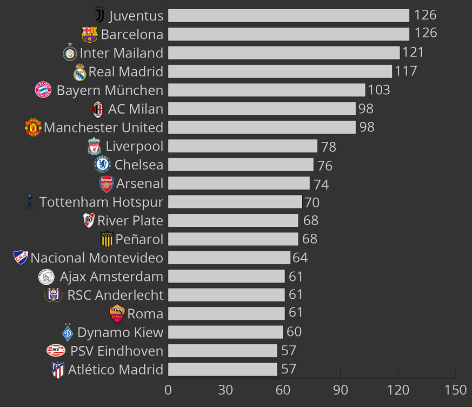Select the Inter Mailand logo
The width and height of the screenshot is (472, 407).
(70, 53)
